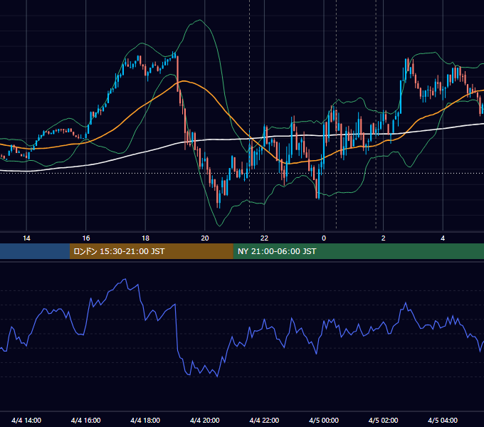Click the 4/4 16:00 label on indicator axis

click(x=86, y=421)
